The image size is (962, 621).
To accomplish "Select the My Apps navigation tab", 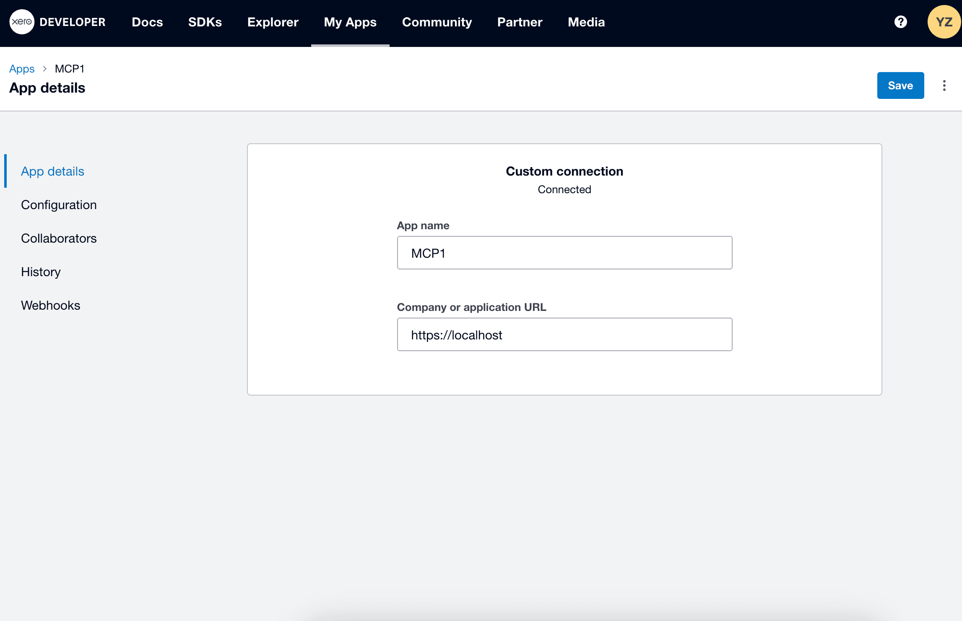I will 350,22.
